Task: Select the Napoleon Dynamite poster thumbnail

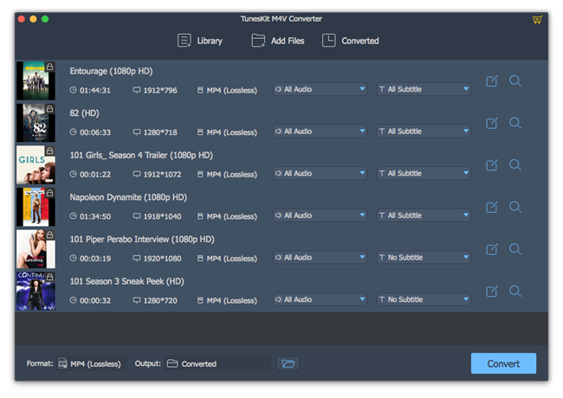Action: coord(36,207)
